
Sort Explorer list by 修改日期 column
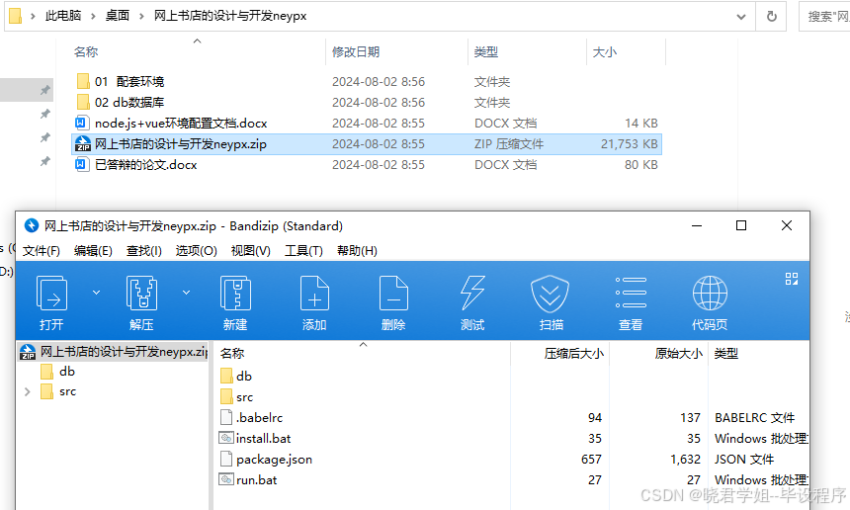pyautogui.click(x=356, y=52)
